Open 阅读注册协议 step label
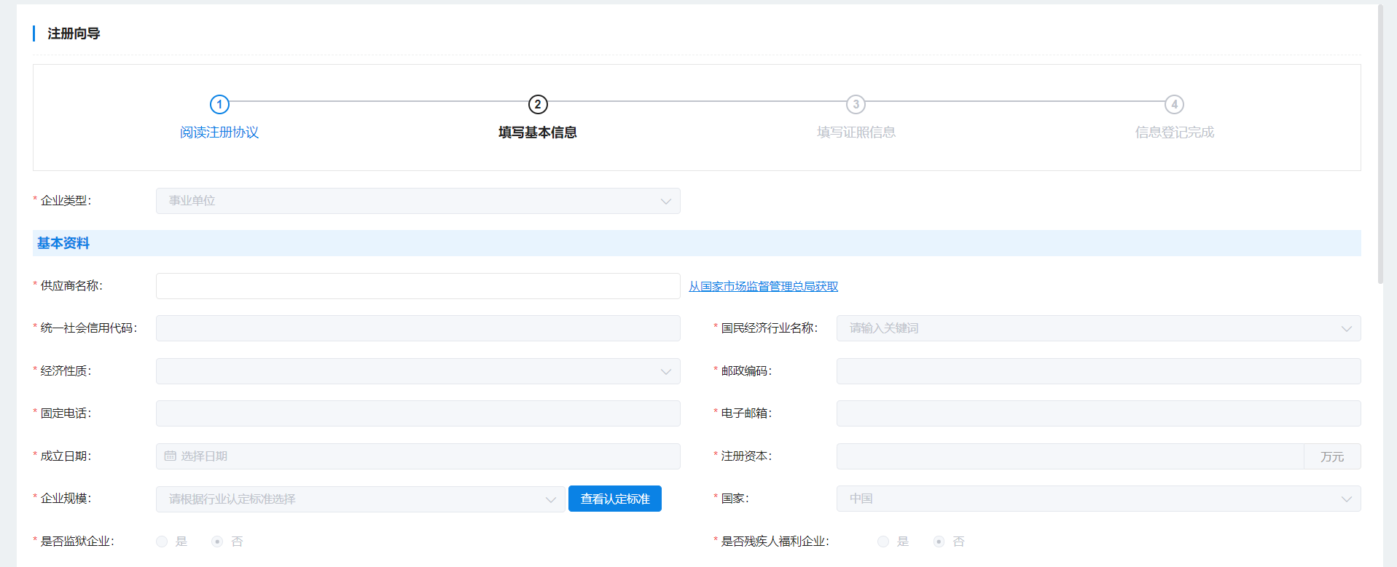Viewport: 1397px width, 567px height. click(x=219, y=132)
